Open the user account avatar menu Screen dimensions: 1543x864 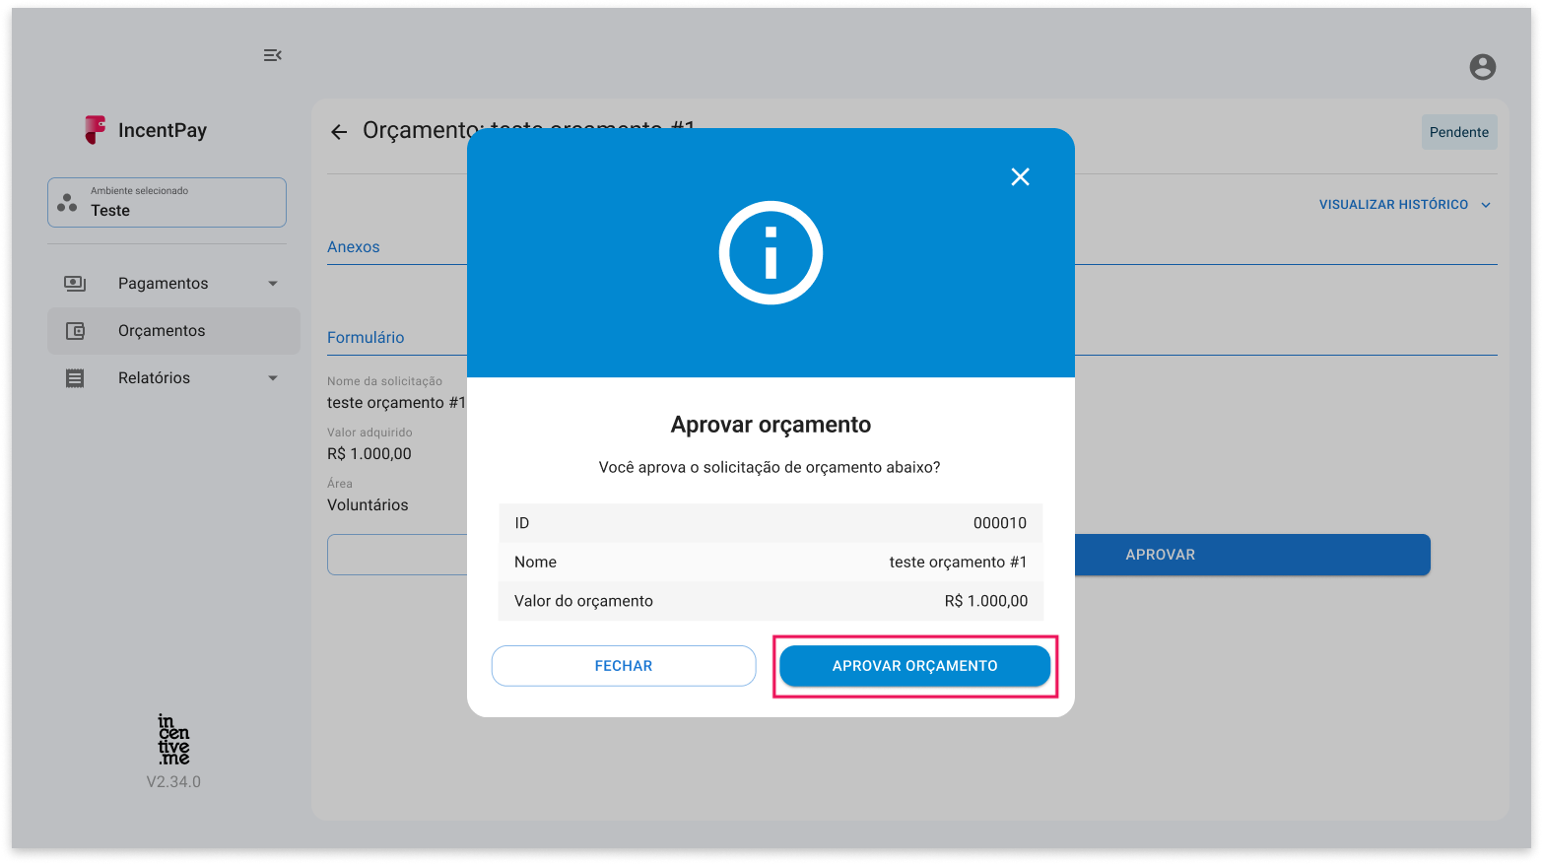point(1482,66)
